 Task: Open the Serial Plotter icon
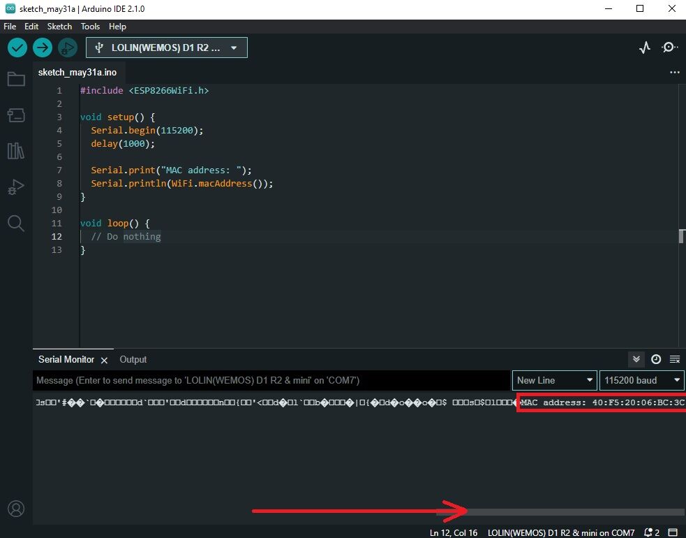coord(643,47)
